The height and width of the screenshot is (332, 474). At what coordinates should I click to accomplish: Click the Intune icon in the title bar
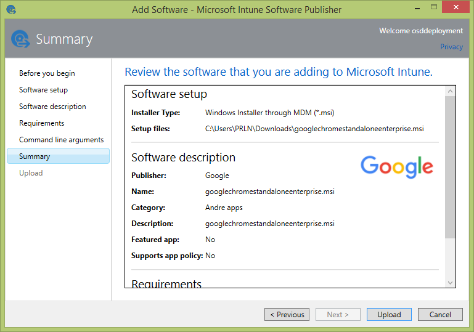[x=11, y=9]
